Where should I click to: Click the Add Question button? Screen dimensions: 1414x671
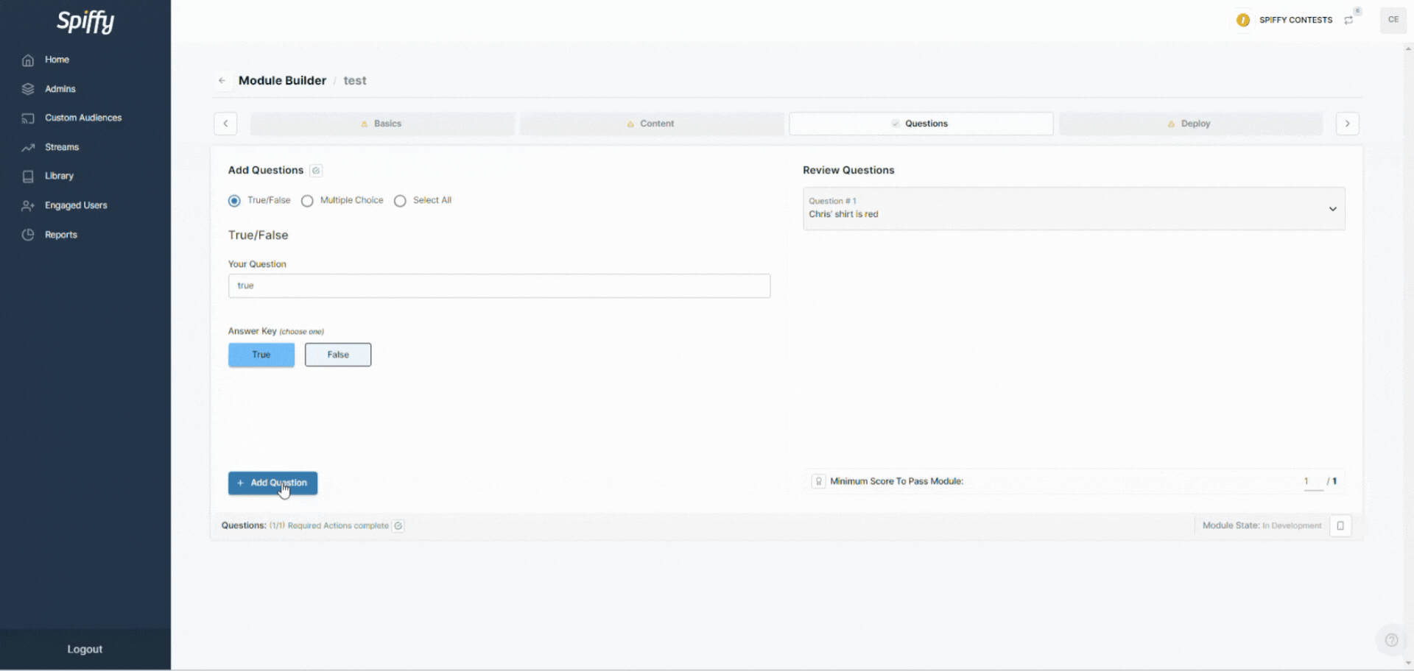pyautogui.click(x=272, y=483)
